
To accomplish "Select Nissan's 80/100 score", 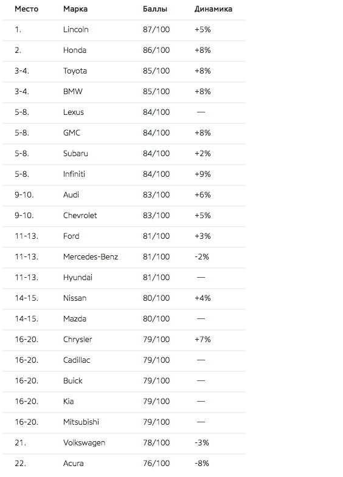I will click(156, 298).
